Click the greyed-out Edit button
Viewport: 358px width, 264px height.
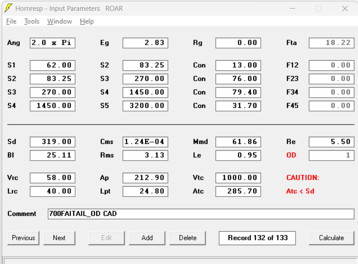tap(107, 238)
